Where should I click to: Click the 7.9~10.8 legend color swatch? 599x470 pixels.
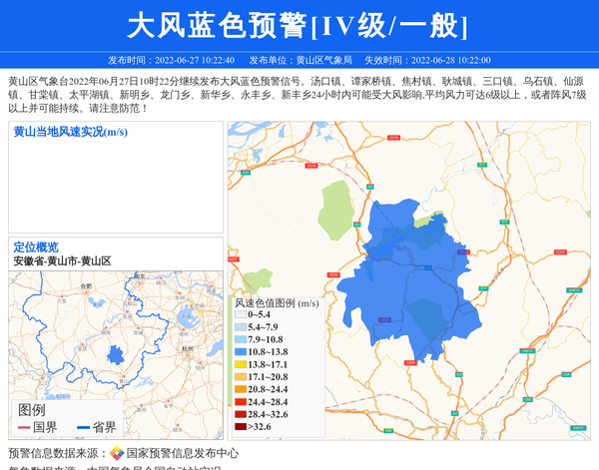pos(241,339)
